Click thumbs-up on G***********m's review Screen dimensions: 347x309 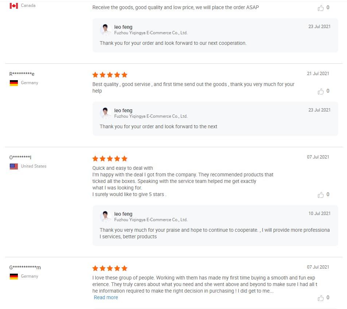[x=320, y=298]
